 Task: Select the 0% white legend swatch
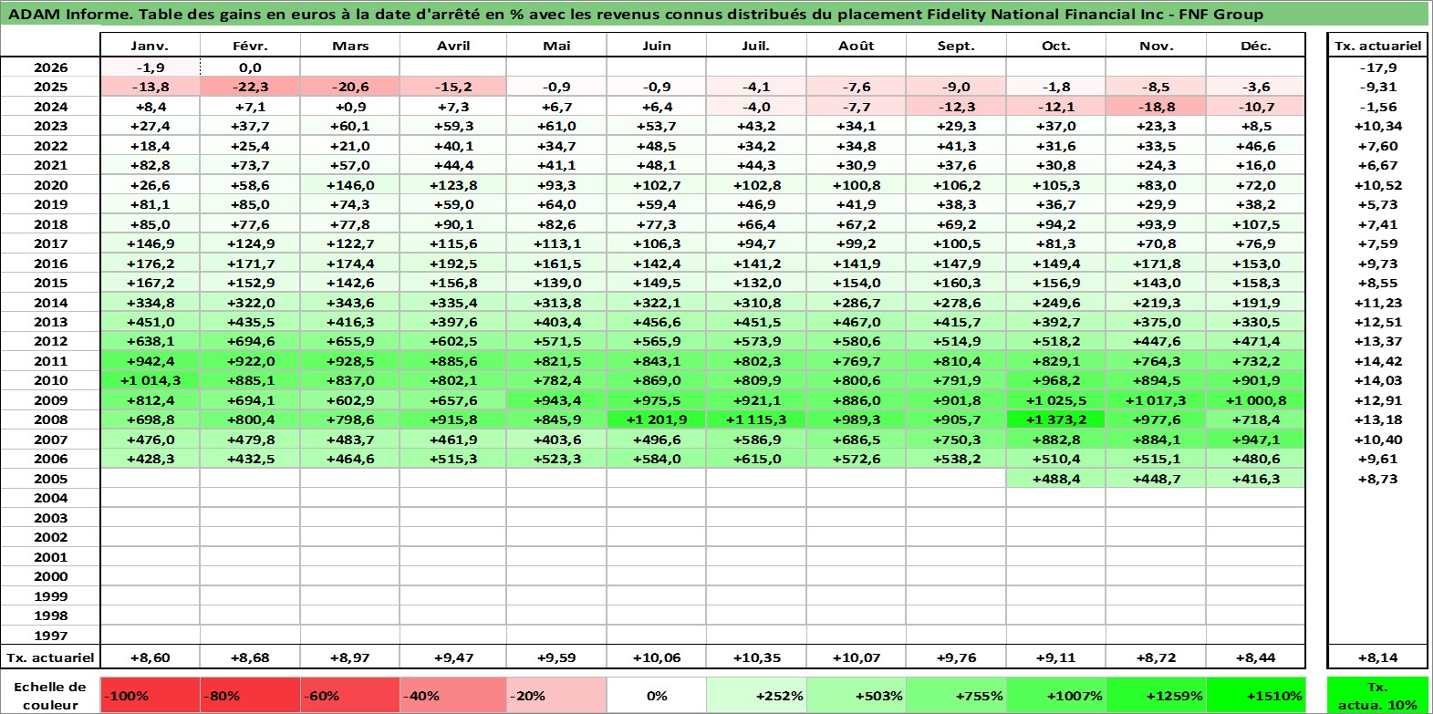tap(657, 695)
